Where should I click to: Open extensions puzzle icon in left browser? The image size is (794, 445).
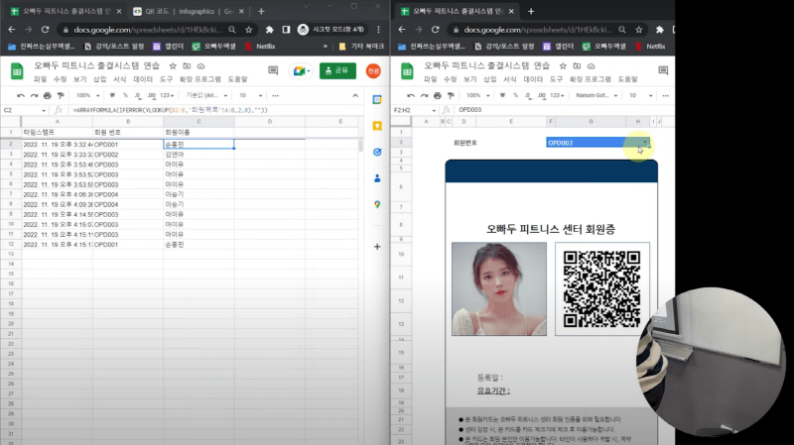(269, 30)
